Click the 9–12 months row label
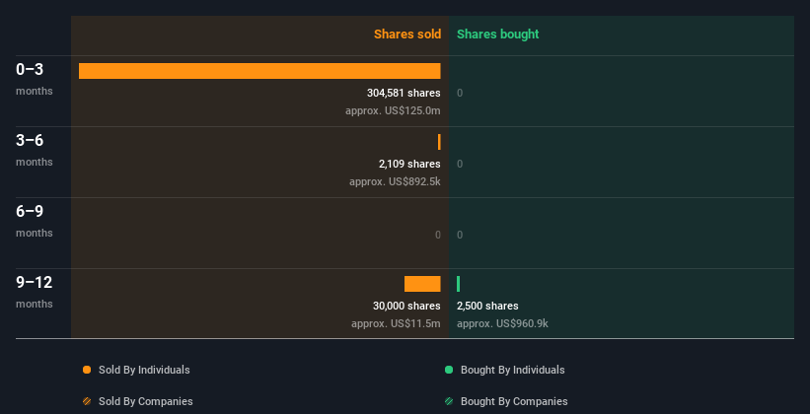This screenshot has height=414, width=810. [35, 292]
